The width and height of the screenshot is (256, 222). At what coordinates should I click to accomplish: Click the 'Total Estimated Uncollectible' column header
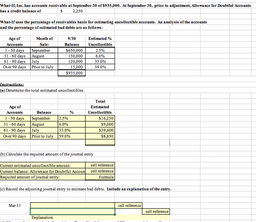click(x=100, y=107)
